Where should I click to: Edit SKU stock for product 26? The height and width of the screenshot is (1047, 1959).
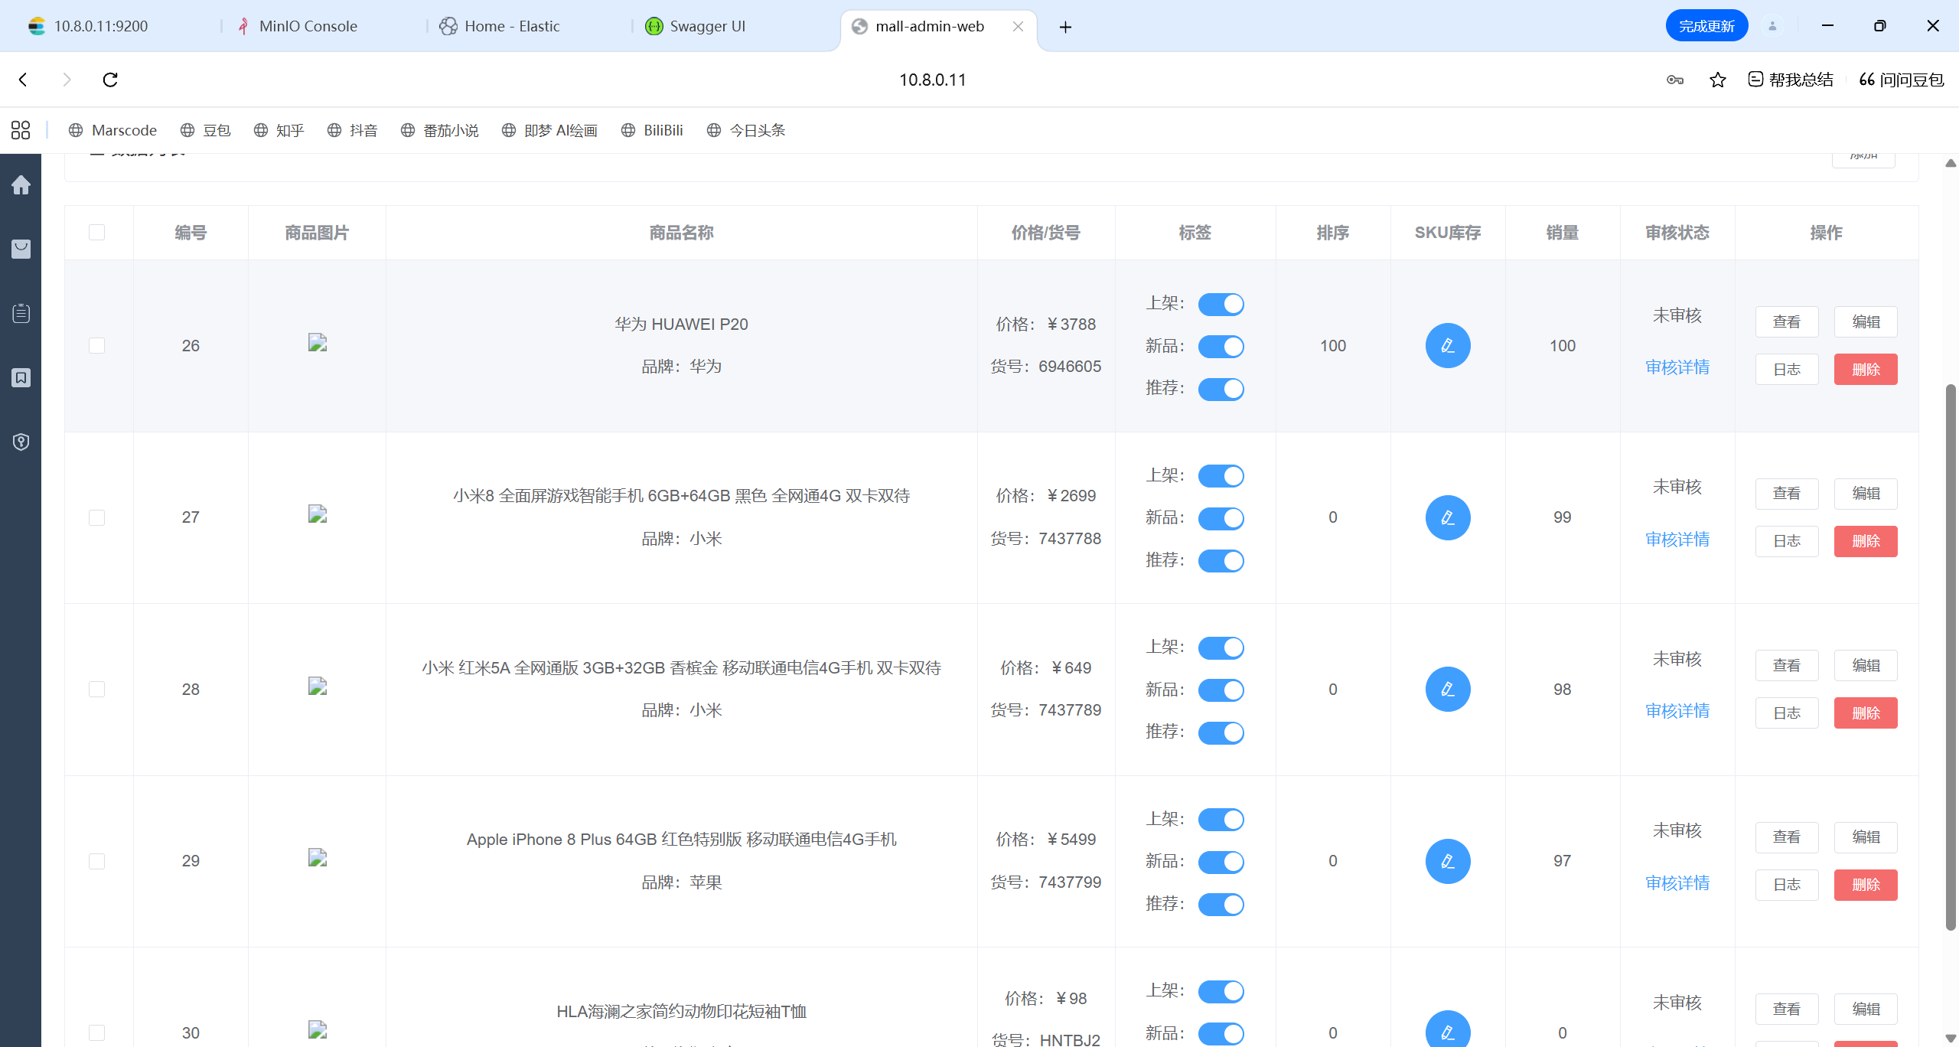(1448, 346)
